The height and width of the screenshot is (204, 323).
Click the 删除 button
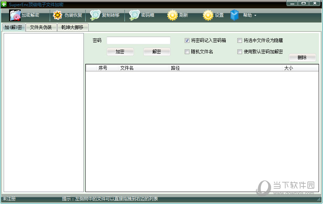click(302, 57)
